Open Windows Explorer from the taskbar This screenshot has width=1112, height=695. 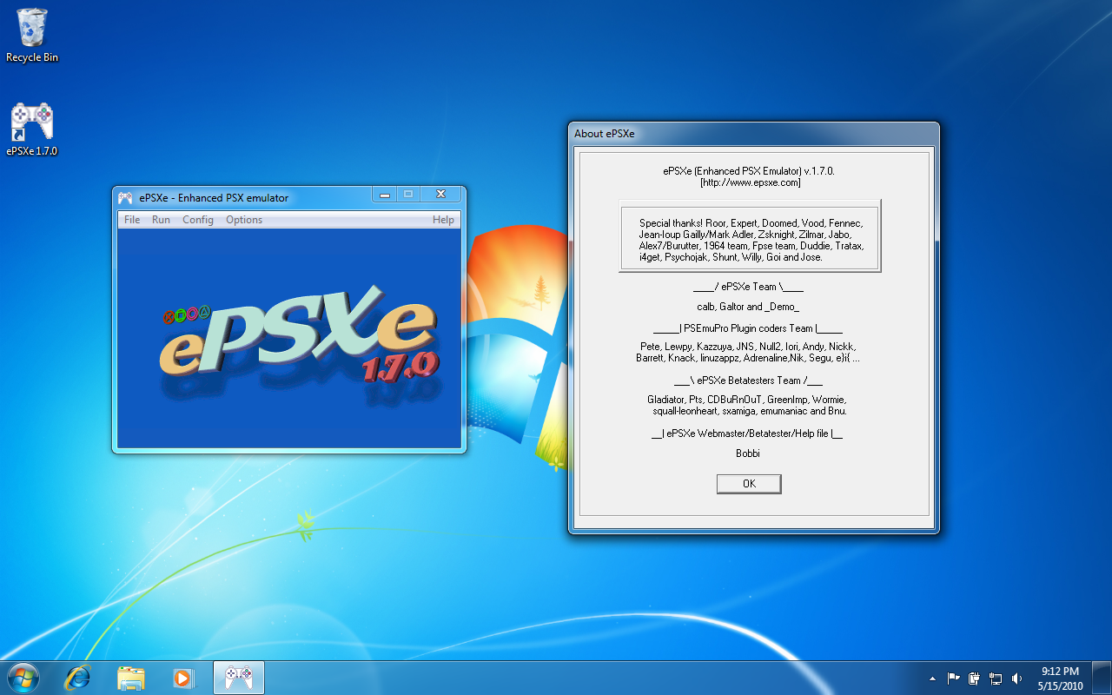(131, 678)
